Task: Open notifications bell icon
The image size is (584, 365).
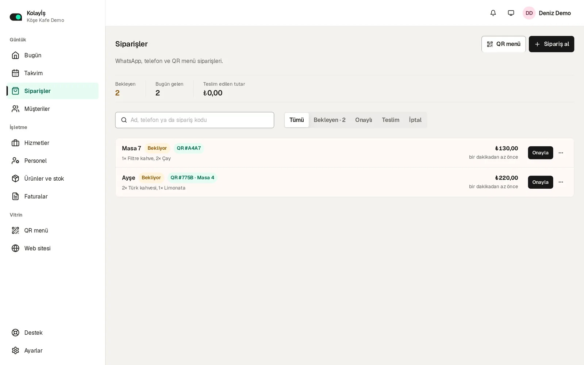Action: tap(493, 13)
